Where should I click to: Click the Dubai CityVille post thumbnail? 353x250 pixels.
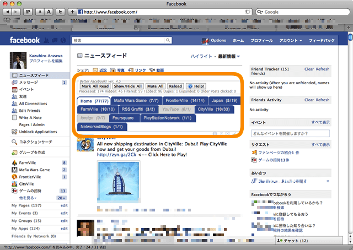pos(119,181)
